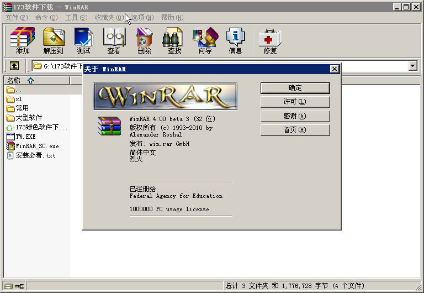
Task: Select the 安装必看.txt file
Action: click(31, 155)
